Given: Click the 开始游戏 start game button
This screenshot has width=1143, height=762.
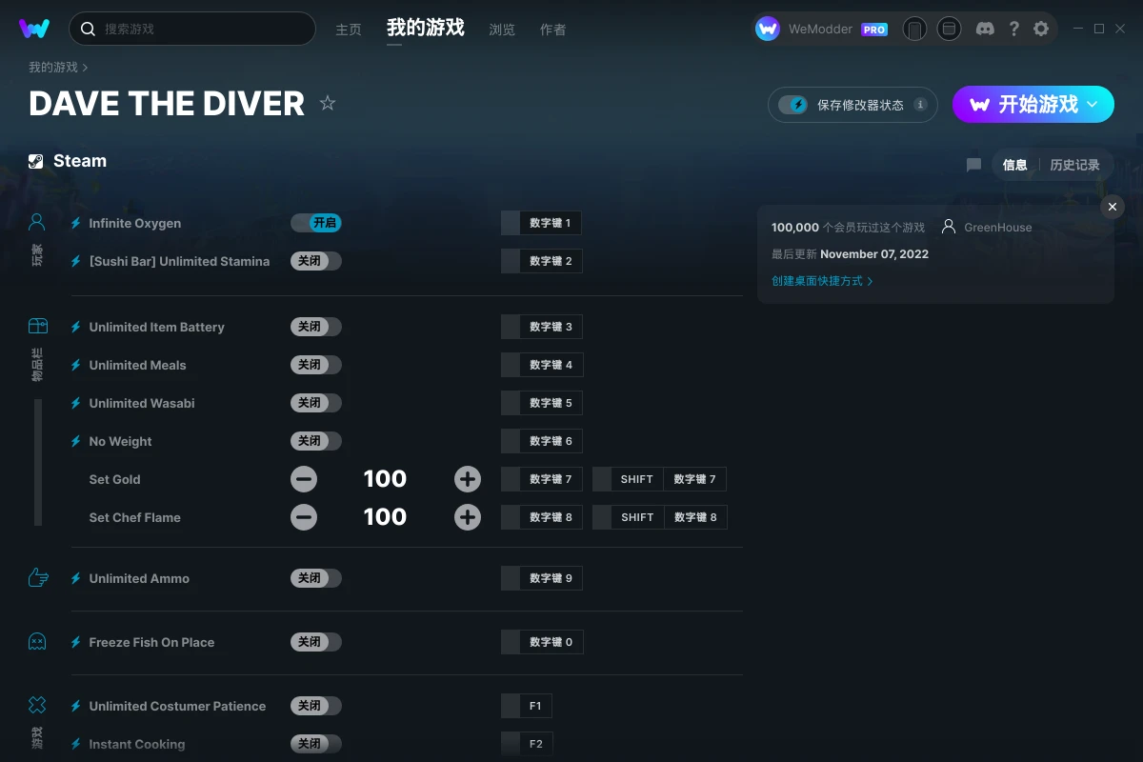Looking at the screenshot, I should 1033,105.
